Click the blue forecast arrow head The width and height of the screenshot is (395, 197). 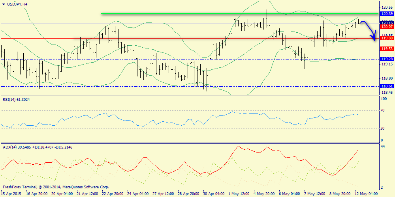374,38
